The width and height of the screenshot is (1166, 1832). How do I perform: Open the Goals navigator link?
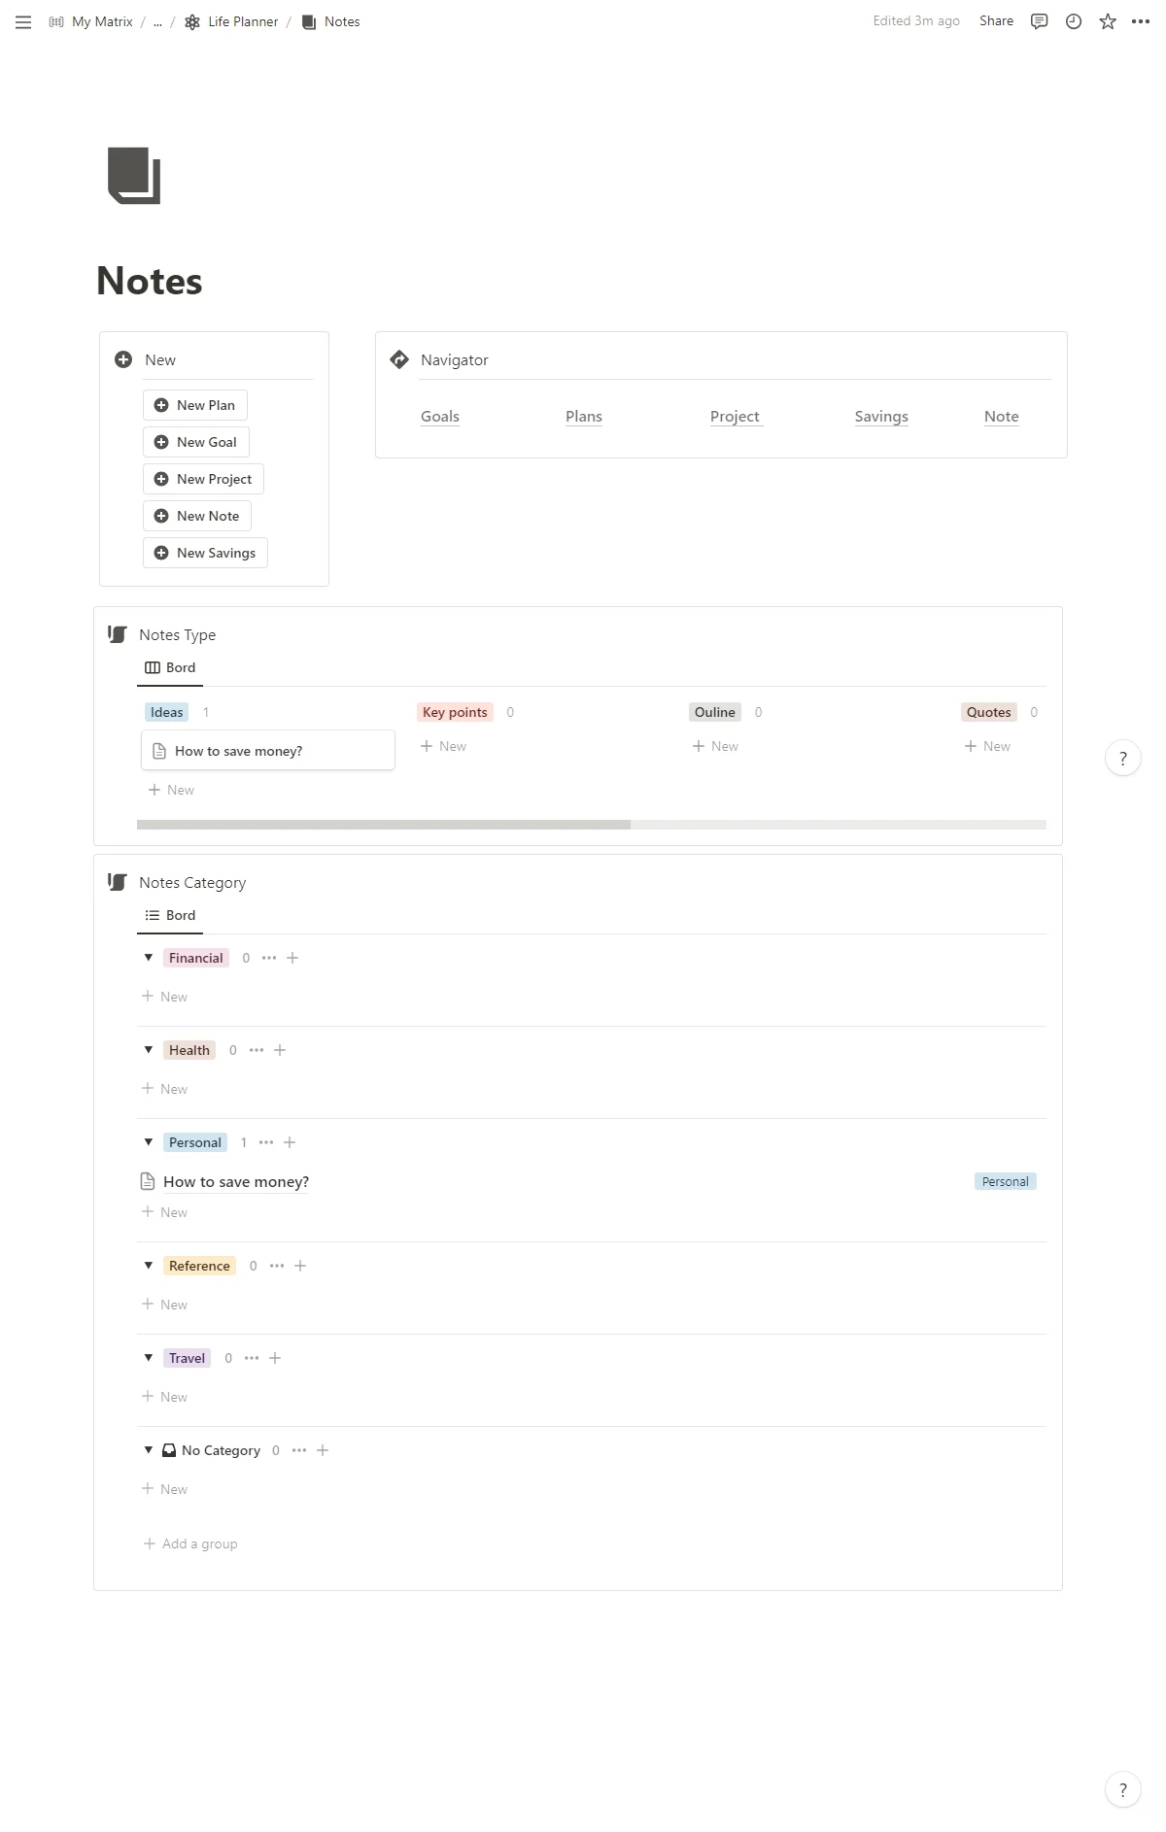click(440, 417)
